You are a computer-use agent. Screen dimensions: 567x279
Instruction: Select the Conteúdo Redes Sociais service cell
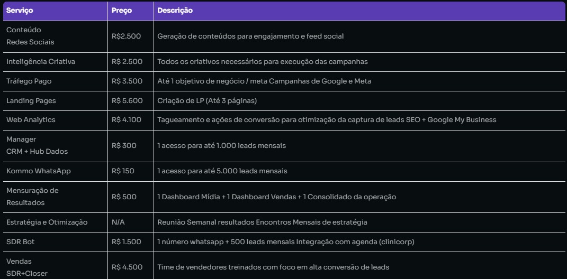[31, 36]
